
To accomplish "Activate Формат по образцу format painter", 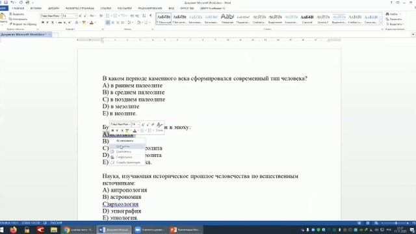I will pos(23,24).
